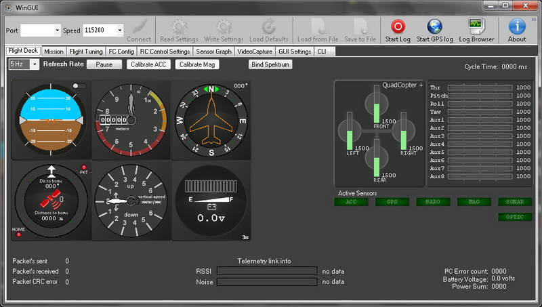542x307 pixels.
Task: Open the Flight Tuning tab
Action: [x=86, y=52]
